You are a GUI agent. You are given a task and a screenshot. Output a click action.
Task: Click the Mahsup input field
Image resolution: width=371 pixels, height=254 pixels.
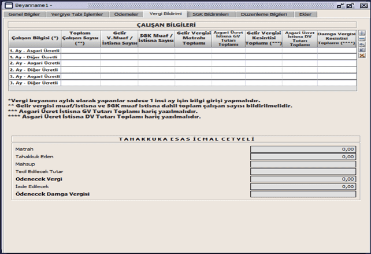(303, 164)
